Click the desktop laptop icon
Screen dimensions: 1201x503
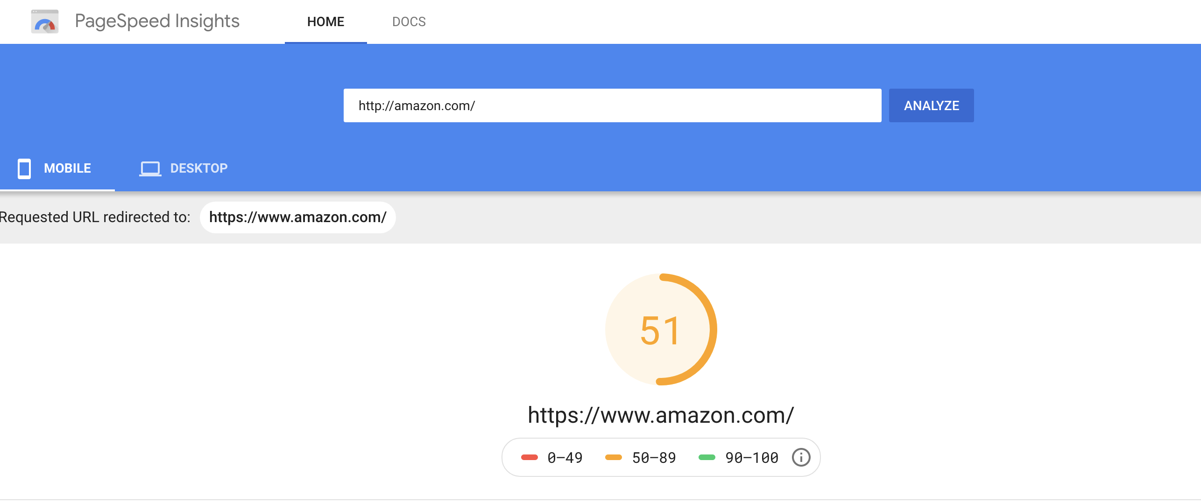150,168
